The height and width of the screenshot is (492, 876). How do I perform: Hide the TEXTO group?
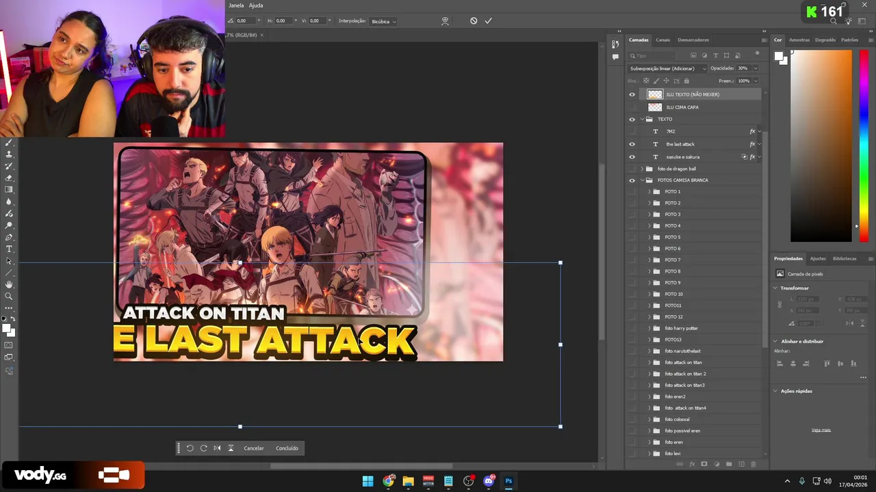632,119
